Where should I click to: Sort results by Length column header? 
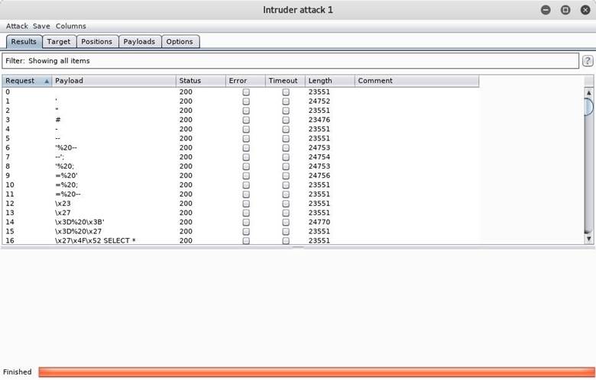click(x=329, y=81)
